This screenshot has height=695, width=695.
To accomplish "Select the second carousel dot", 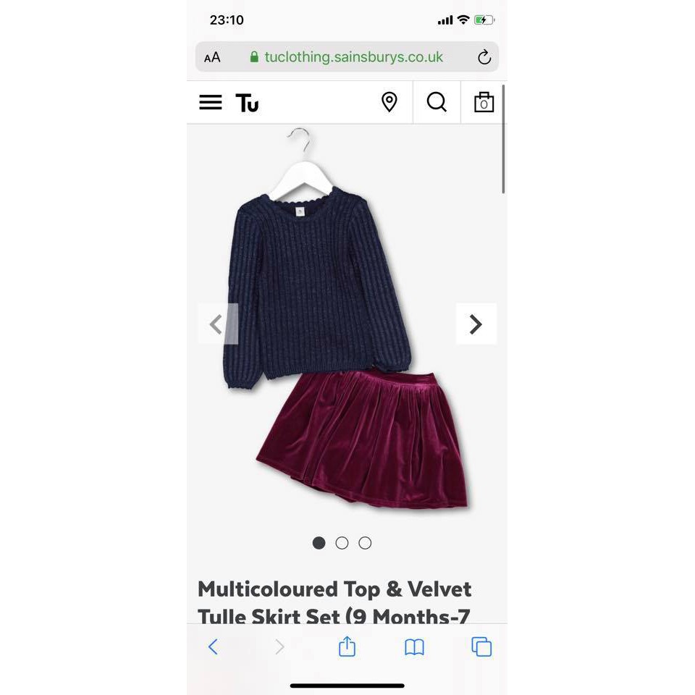I will (x=342, y=543).
